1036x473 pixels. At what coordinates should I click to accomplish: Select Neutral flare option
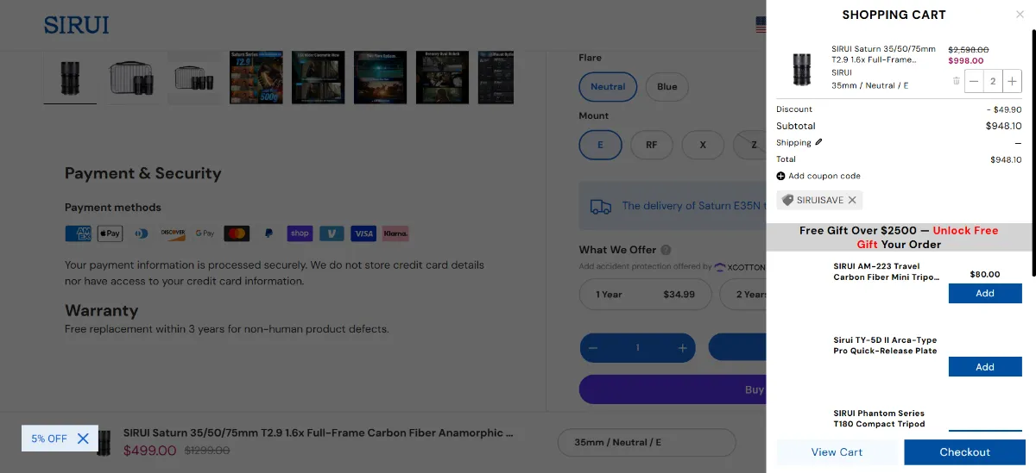[608, 86]
